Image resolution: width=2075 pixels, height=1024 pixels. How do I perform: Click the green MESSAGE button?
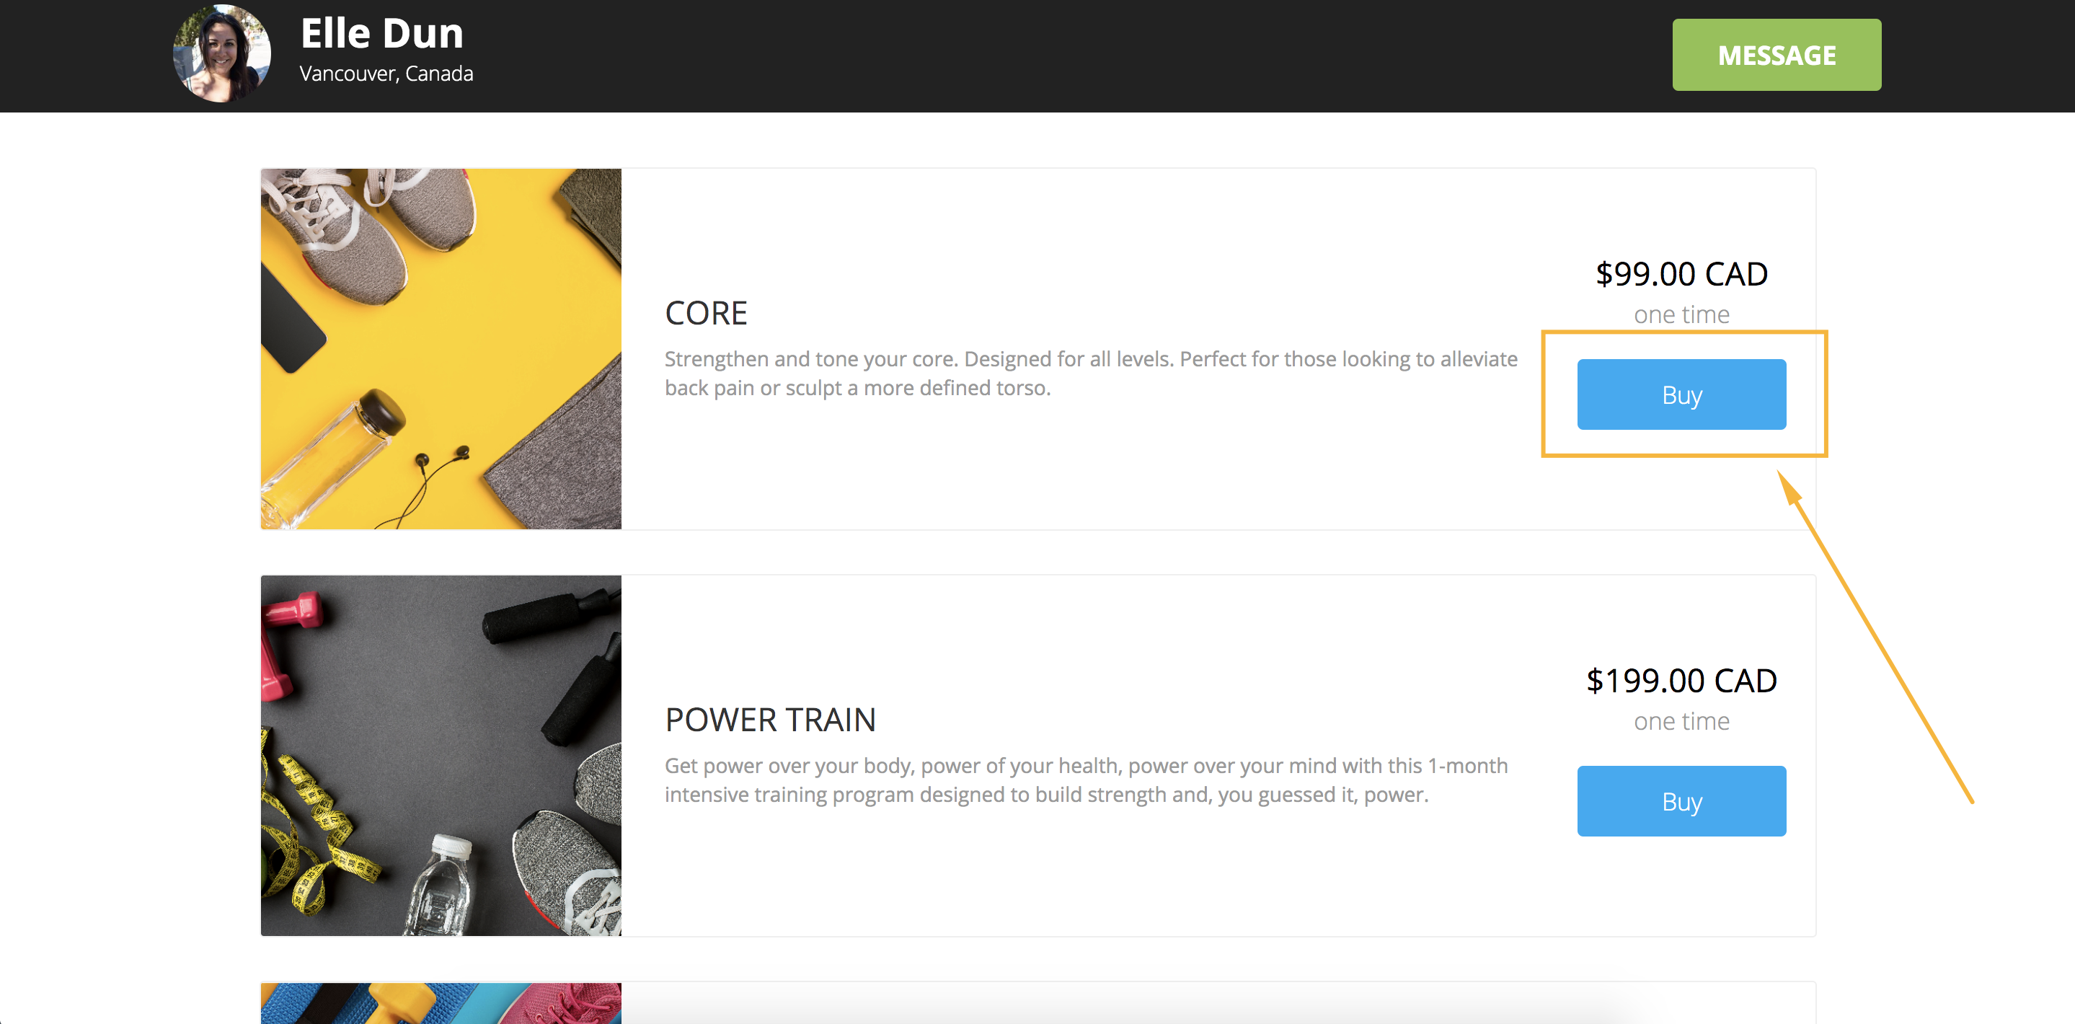[1777, 55]
